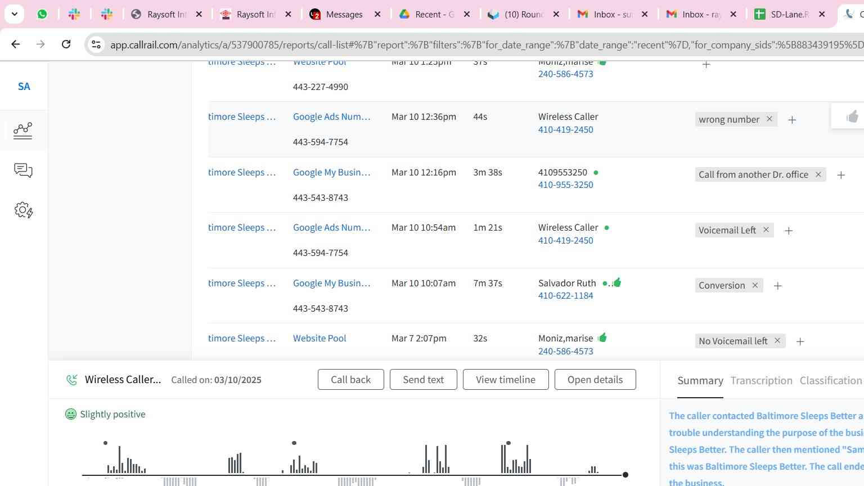Open the SA account avatar

pyautogui.click(x=24, y=86)
